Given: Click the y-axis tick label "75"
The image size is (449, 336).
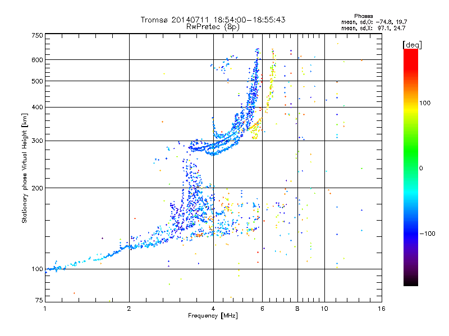Looking at the screenshot, I should coord(39,300).
